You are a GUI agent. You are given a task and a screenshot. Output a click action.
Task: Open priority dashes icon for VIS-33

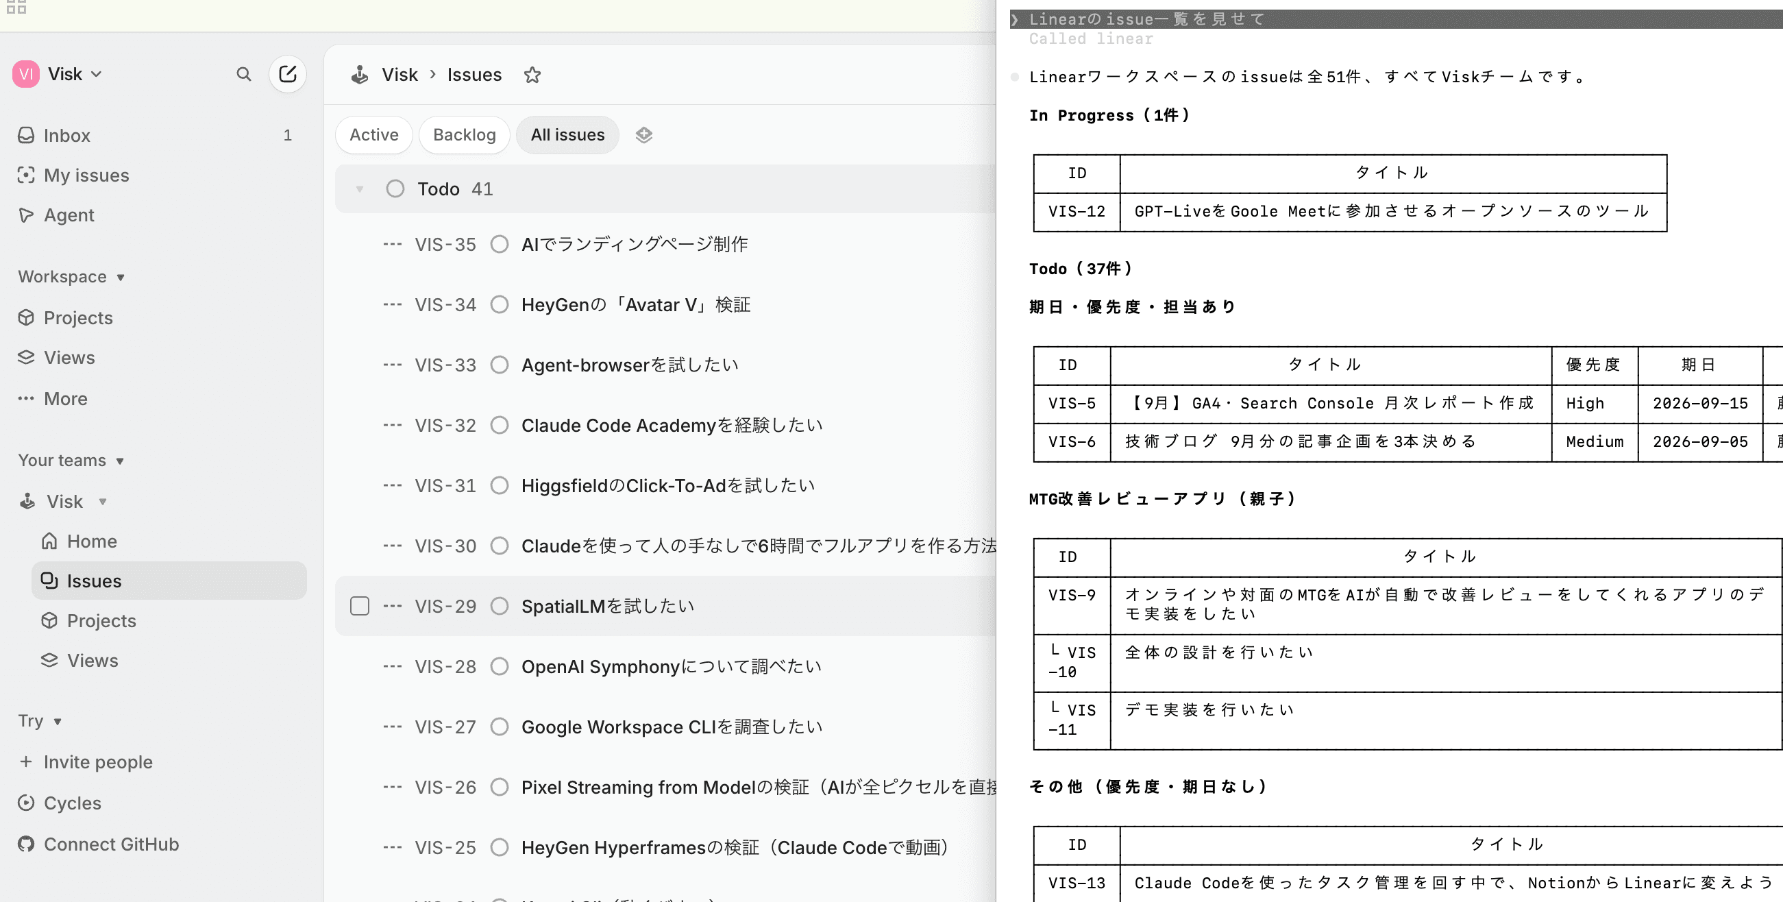point(393,365)
